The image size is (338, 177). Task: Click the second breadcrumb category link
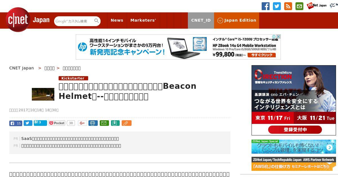pyautogui.click(x=50, y=68)
